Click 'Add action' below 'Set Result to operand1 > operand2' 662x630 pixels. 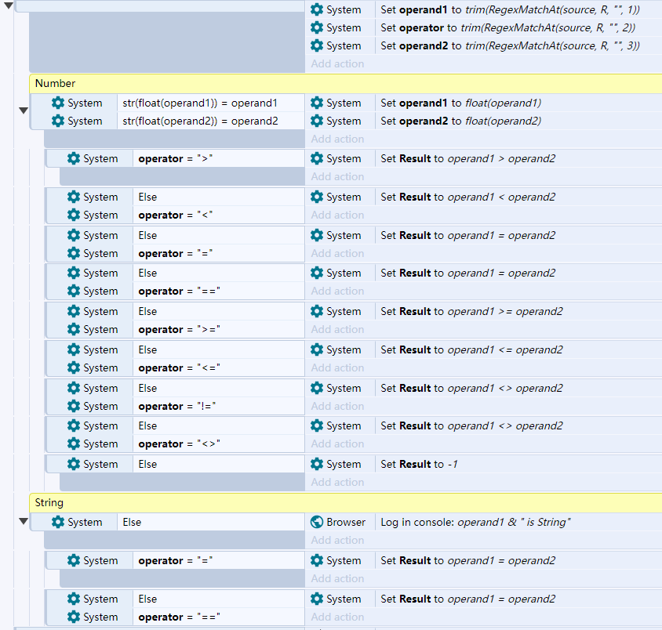[337, 176]
